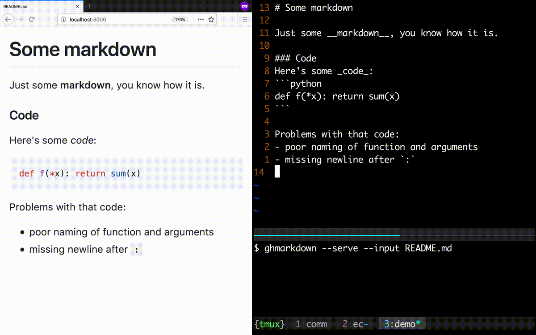This screenshot has width=536, height=335.
Task: Click vim line 'def f(*x): return sum(x)'
Action: click(337, 96)
